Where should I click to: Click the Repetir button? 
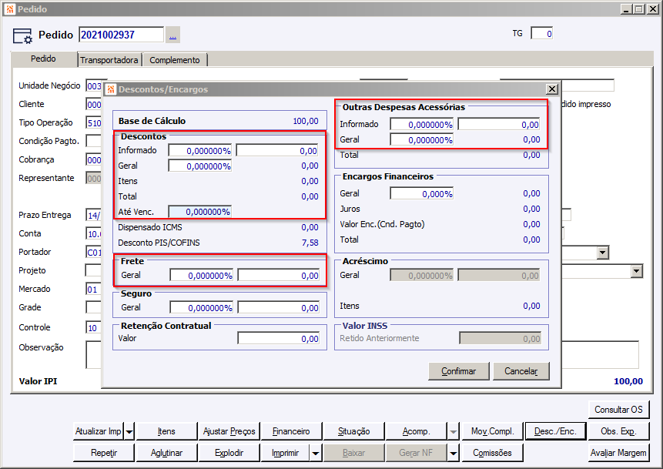tap(104, 453)
